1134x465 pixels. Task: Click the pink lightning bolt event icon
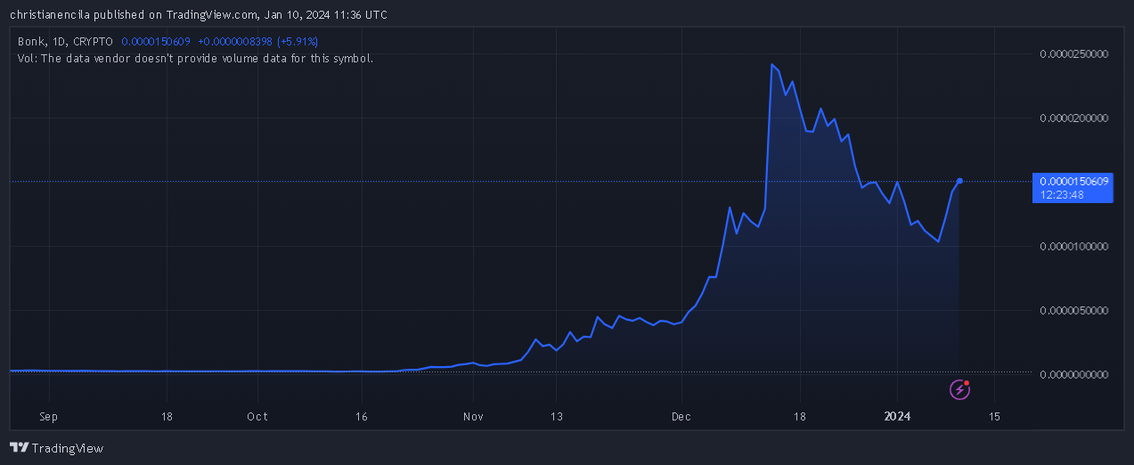coord(959,389)
